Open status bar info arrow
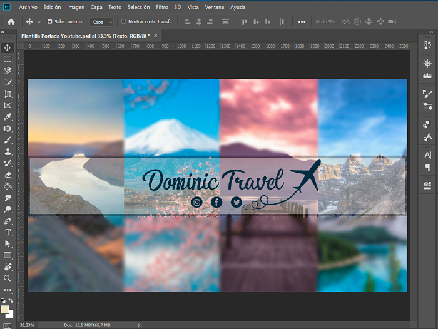Image resolution: width=438 pixels, height=329 pixels. (x=138, y=325)
